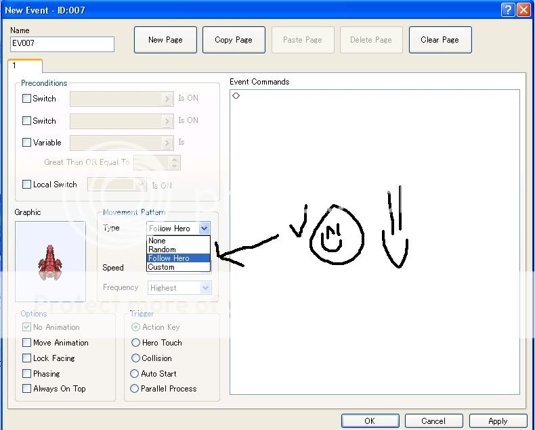Choose the Auto Start trigger
535x430 pixels.
(135, 374)
